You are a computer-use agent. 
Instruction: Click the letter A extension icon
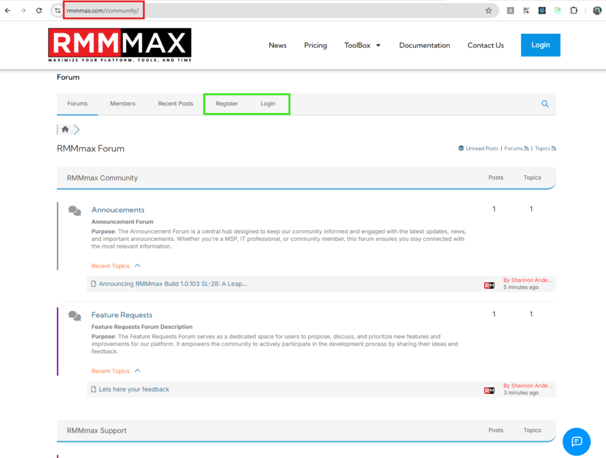pyautogui.click(x=511, y=11)
